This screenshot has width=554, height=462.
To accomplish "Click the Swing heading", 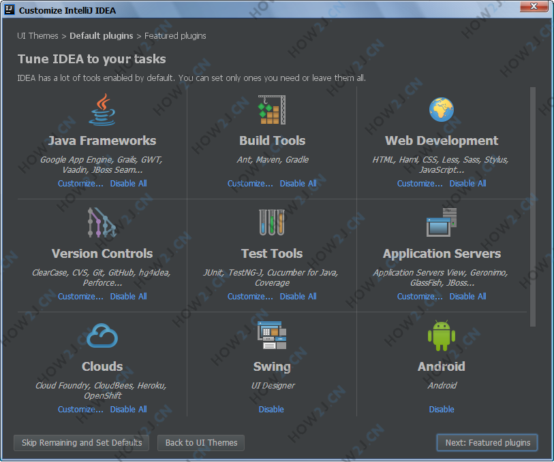I will pos(272,367).
